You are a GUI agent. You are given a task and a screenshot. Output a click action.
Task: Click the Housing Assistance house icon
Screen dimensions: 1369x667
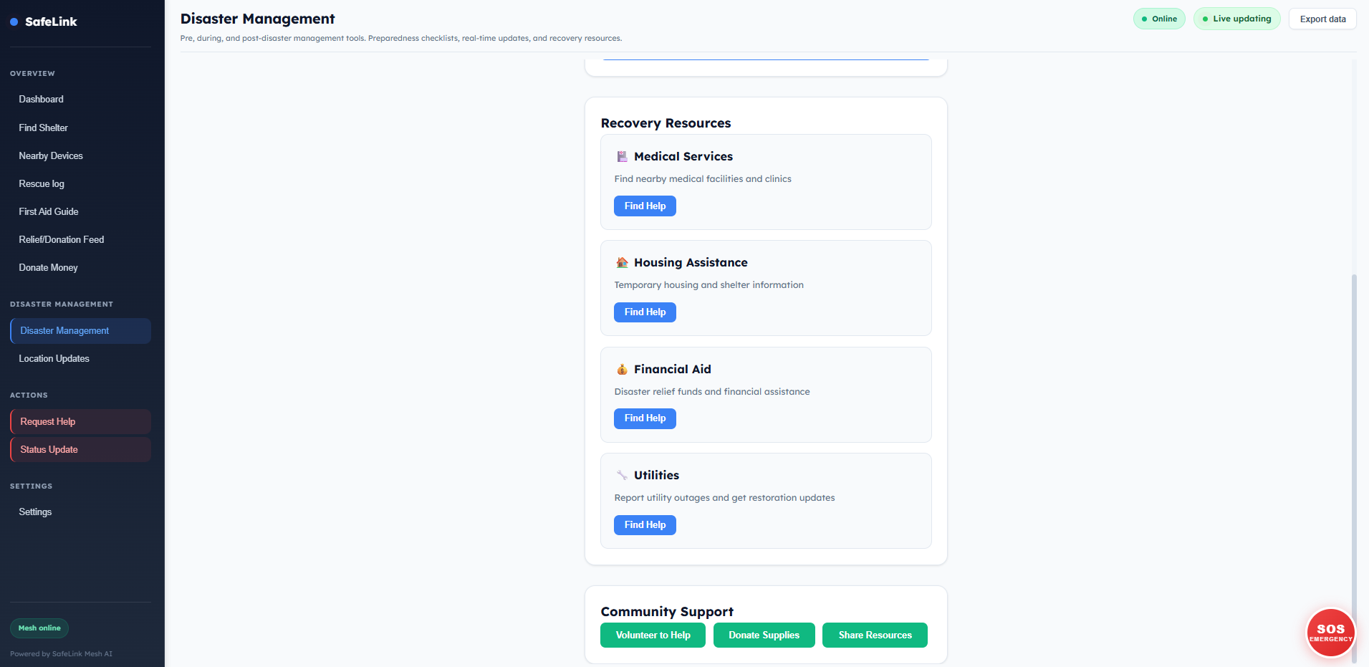coord(622,262)
